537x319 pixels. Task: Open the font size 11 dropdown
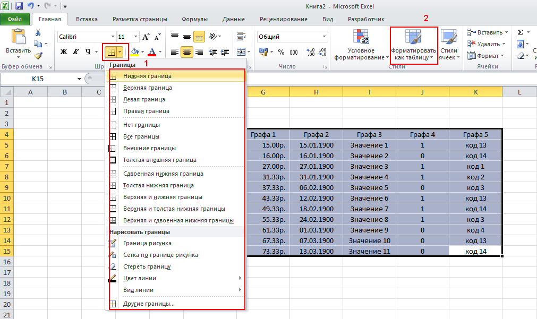135,37
